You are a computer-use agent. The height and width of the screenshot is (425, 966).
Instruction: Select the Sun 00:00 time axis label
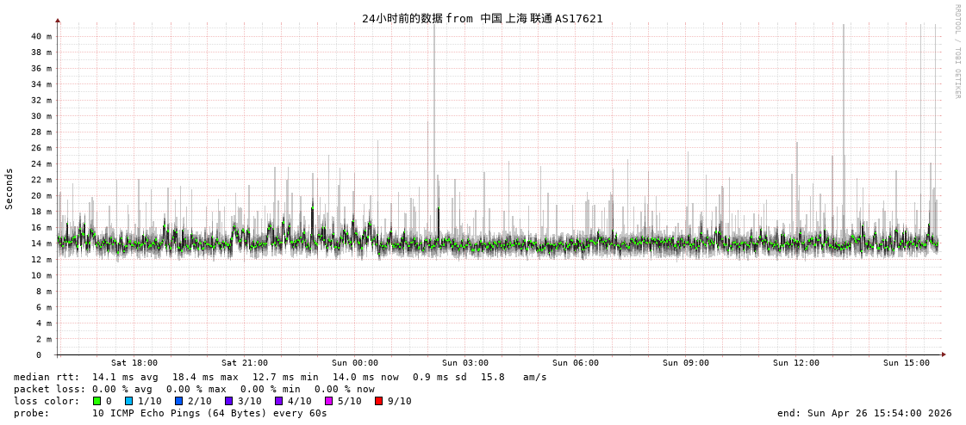pos(355,363)
